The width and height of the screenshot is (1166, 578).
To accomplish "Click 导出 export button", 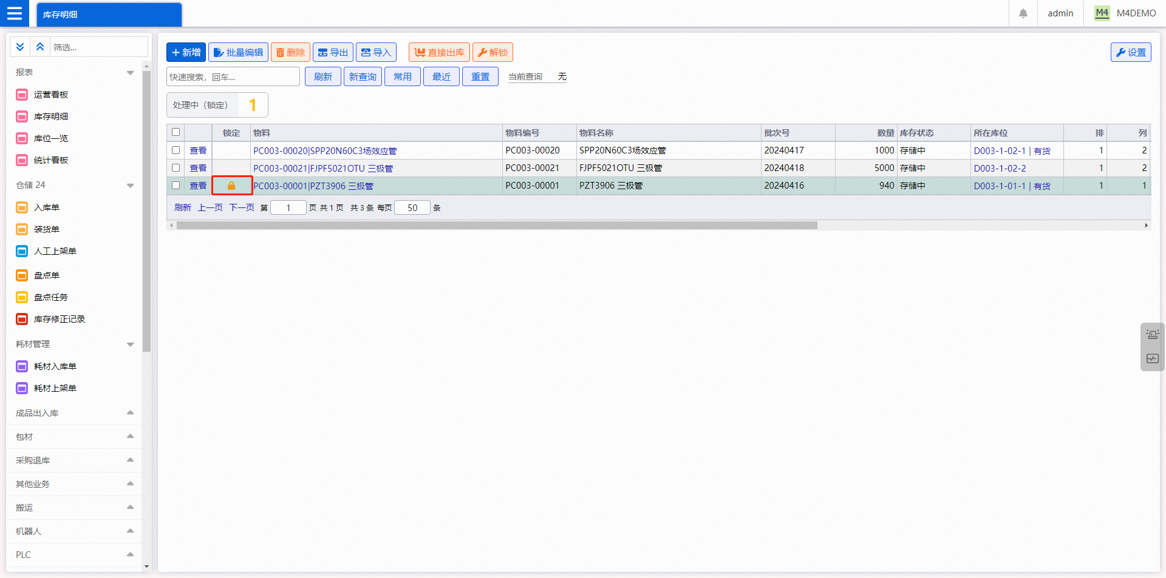I will click(333, 52).
